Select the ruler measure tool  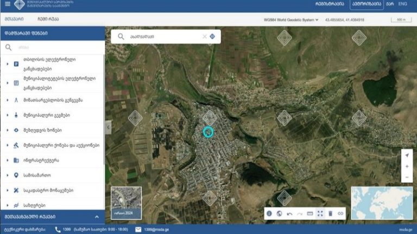[310, 213]
